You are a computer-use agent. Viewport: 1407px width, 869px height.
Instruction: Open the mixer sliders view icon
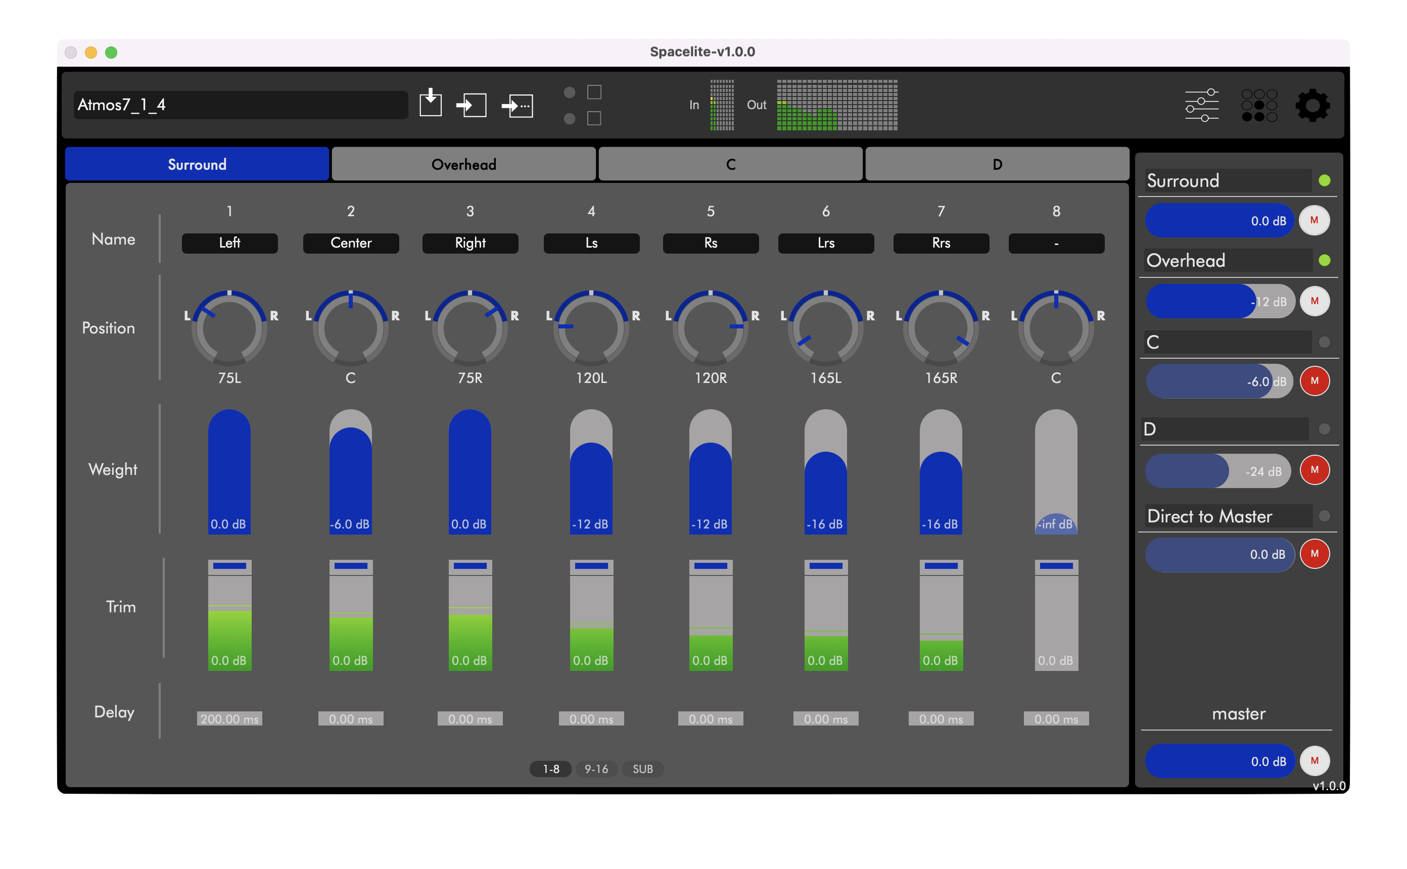click(x=1201, y=105)
